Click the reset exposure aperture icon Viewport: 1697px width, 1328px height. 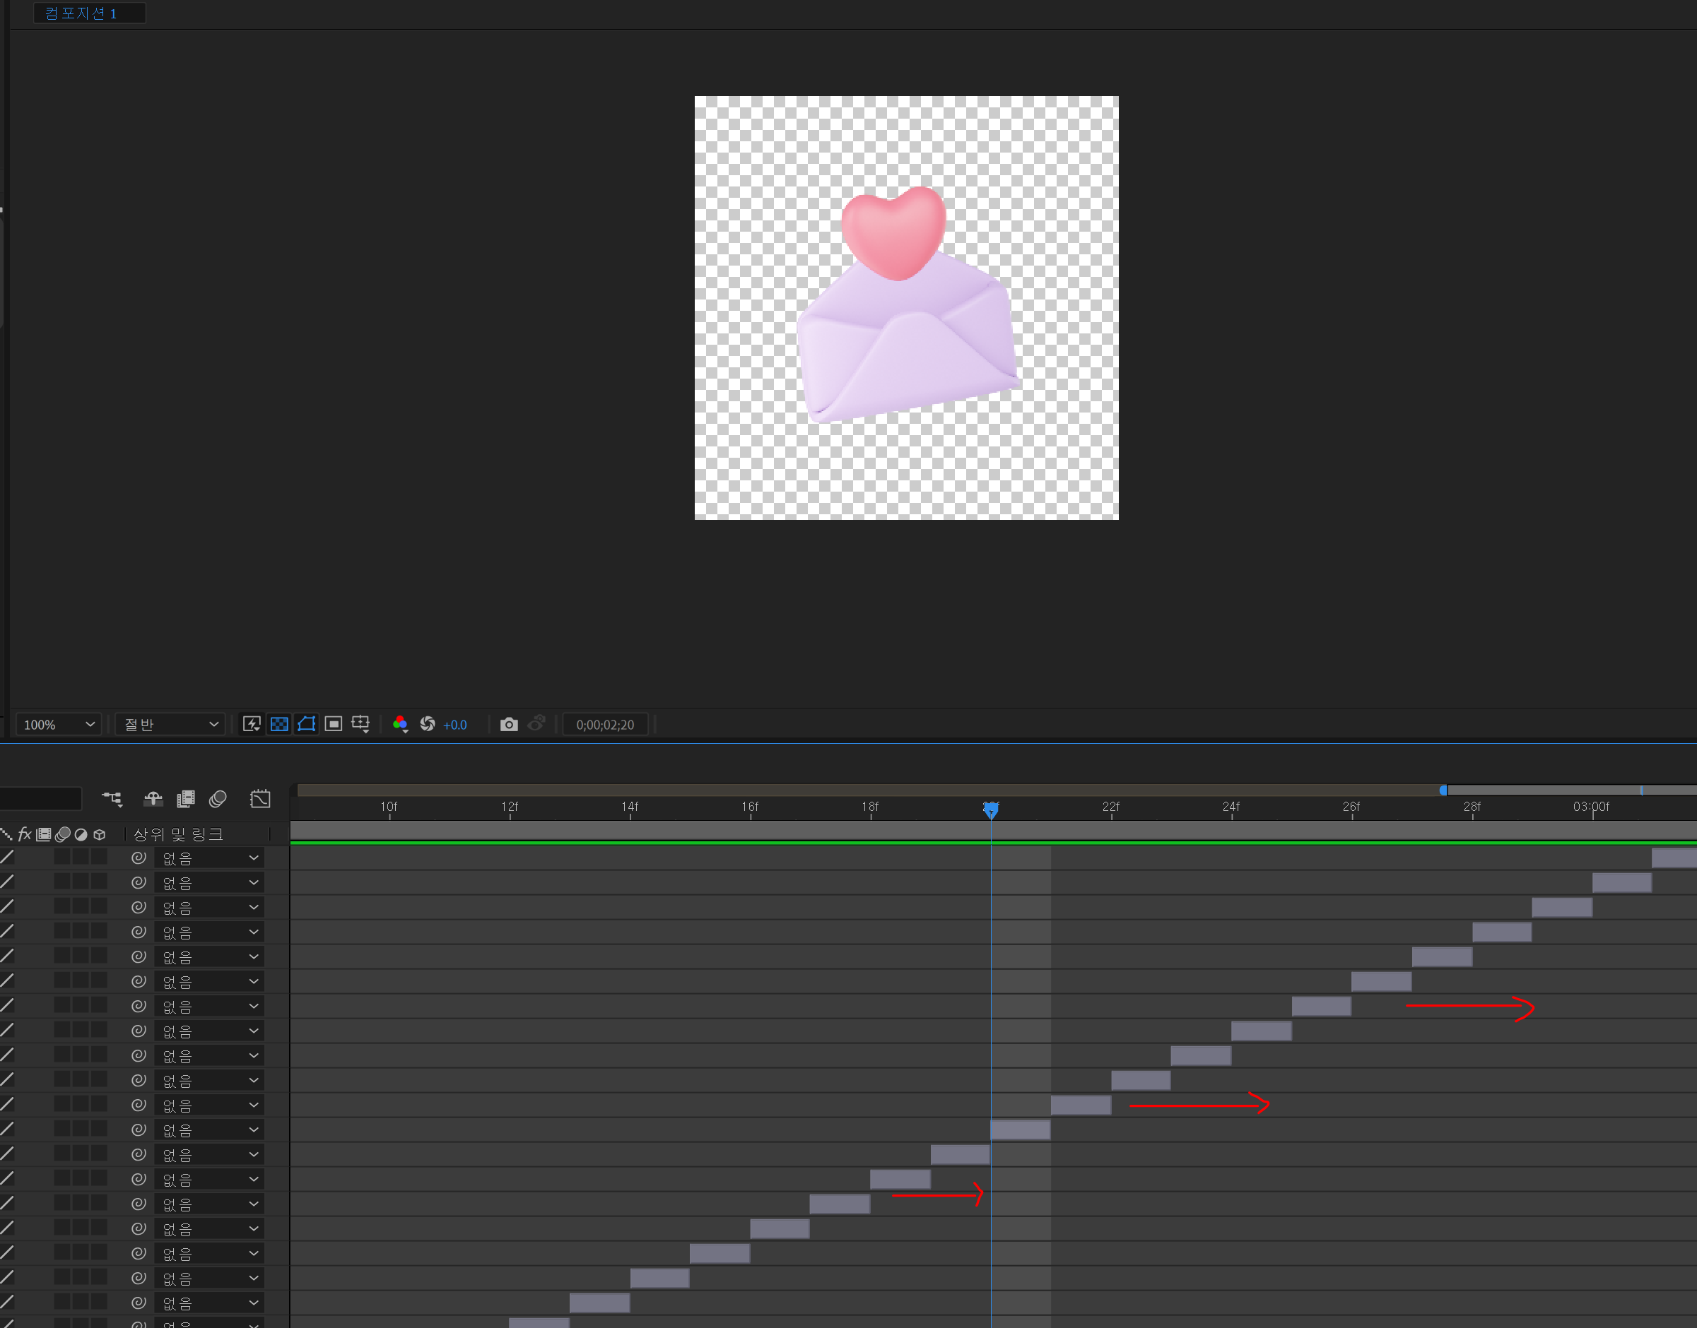[x=427, y=724]
